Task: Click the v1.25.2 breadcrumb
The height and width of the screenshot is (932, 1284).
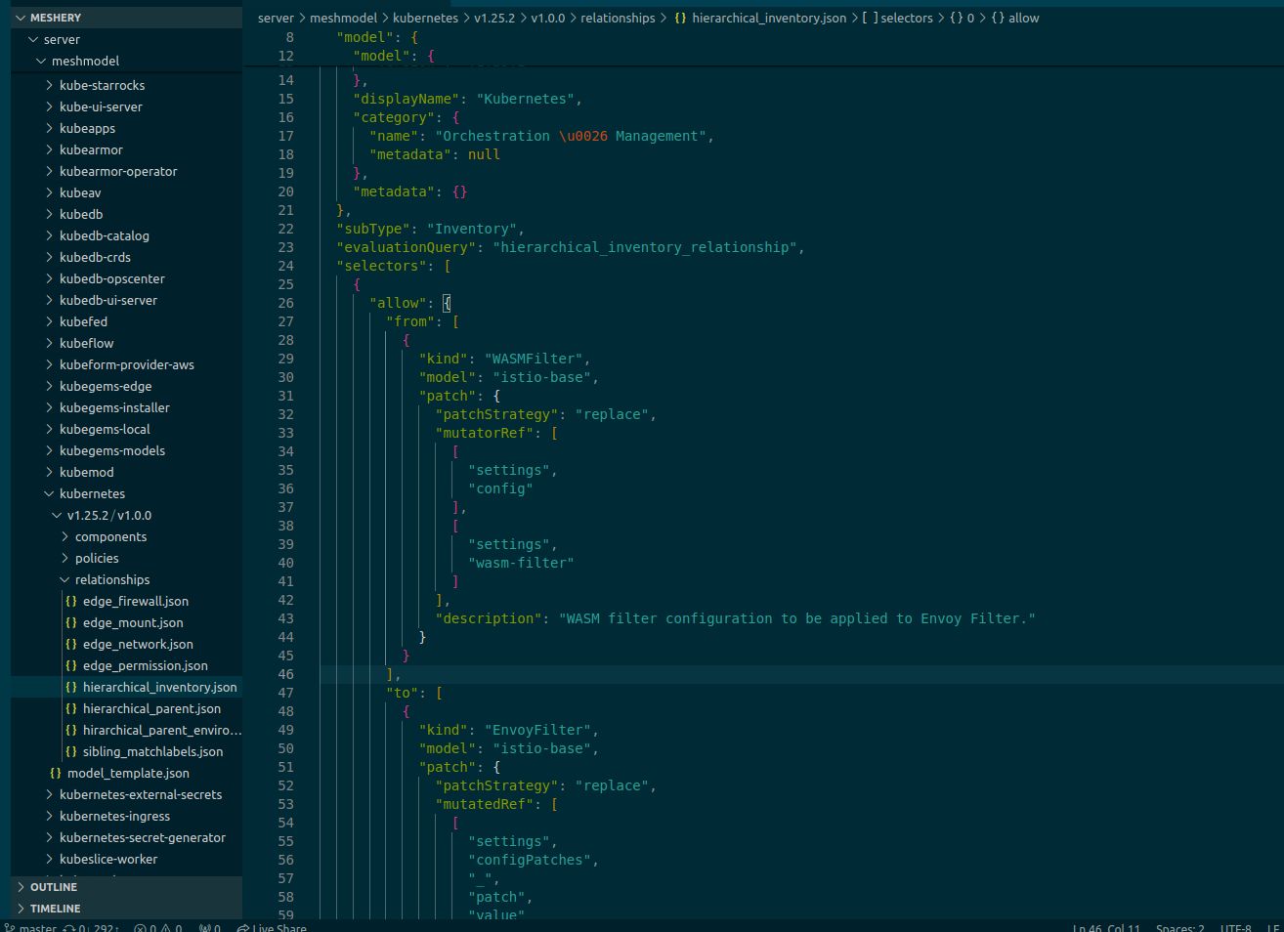Action: point(494,18)
